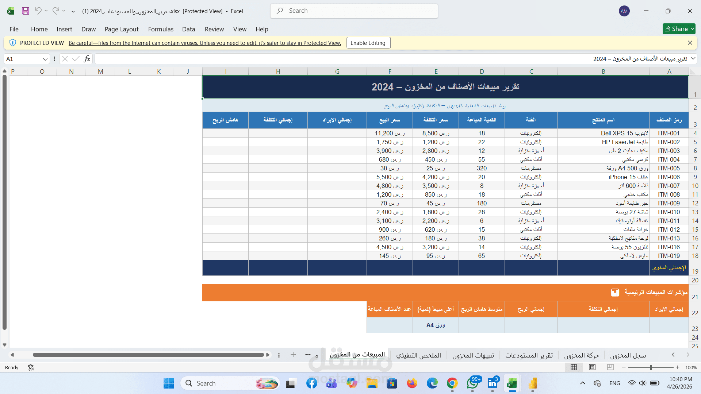This screenshot has width=701, height=394.
Task: Switch to the حركة المخزون sheet tab
Action: tap(581, 355)
